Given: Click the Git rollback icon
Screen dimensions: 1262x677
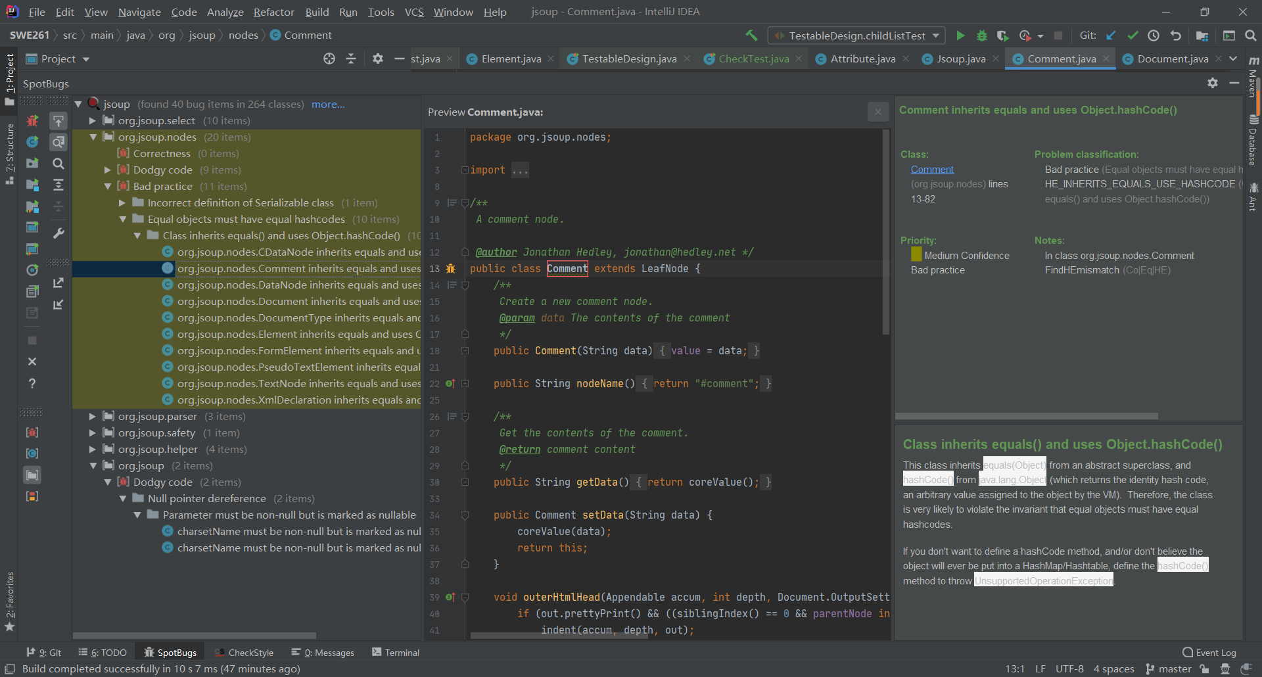Looking at the screenshot, I should 1176,35.
